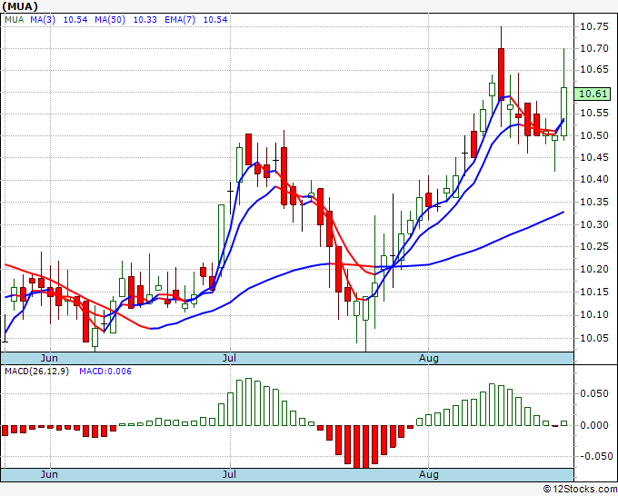Click Jun on the MACD date axis
This screenshot has width=618, height=496.
(x=49, y=474)
